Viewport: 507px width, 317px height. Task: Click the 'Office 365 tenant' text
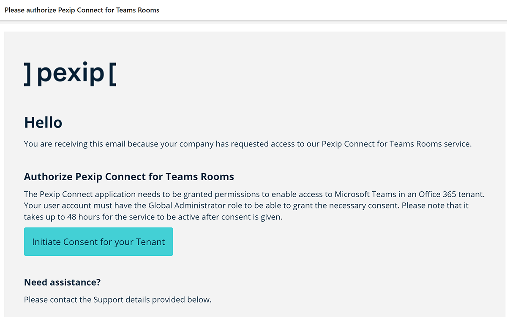click(451, 195)
